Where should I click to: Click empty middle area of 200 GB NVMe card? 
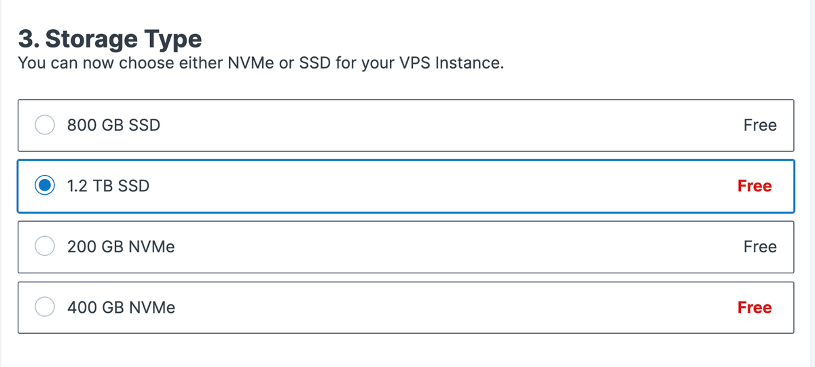[x=448, y=247]
